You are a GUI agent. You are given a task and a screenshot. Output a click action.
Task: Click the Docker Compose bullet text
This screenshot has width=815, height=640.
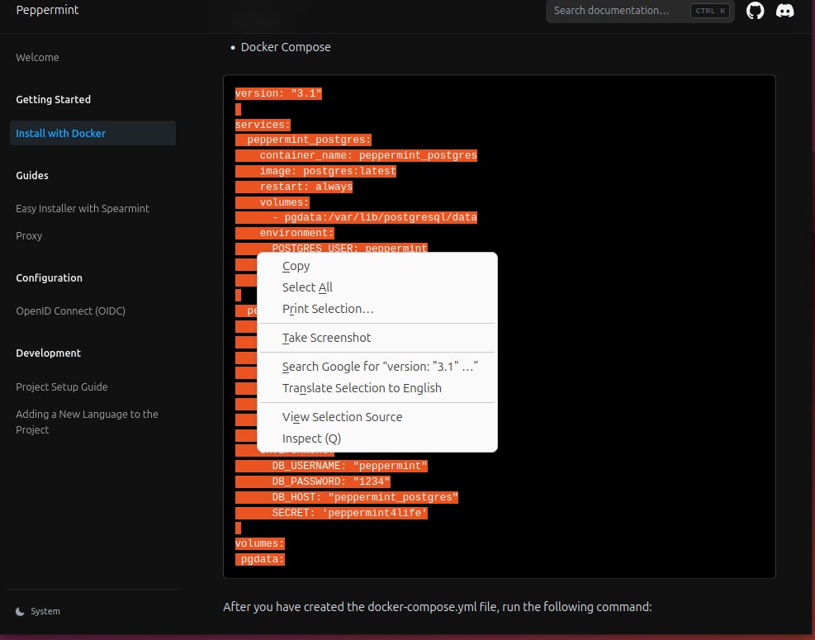tap(286, 47)
